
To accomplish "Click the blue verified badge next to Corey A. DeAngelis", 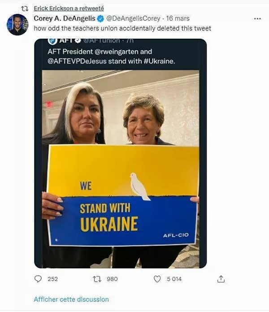I will point(100,19).
